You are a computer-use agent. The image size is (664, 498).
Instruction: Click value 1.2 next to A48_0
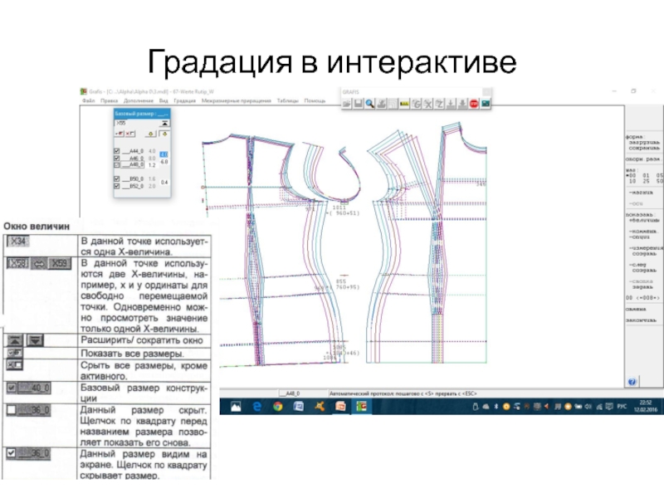click(x=152, y=165)
